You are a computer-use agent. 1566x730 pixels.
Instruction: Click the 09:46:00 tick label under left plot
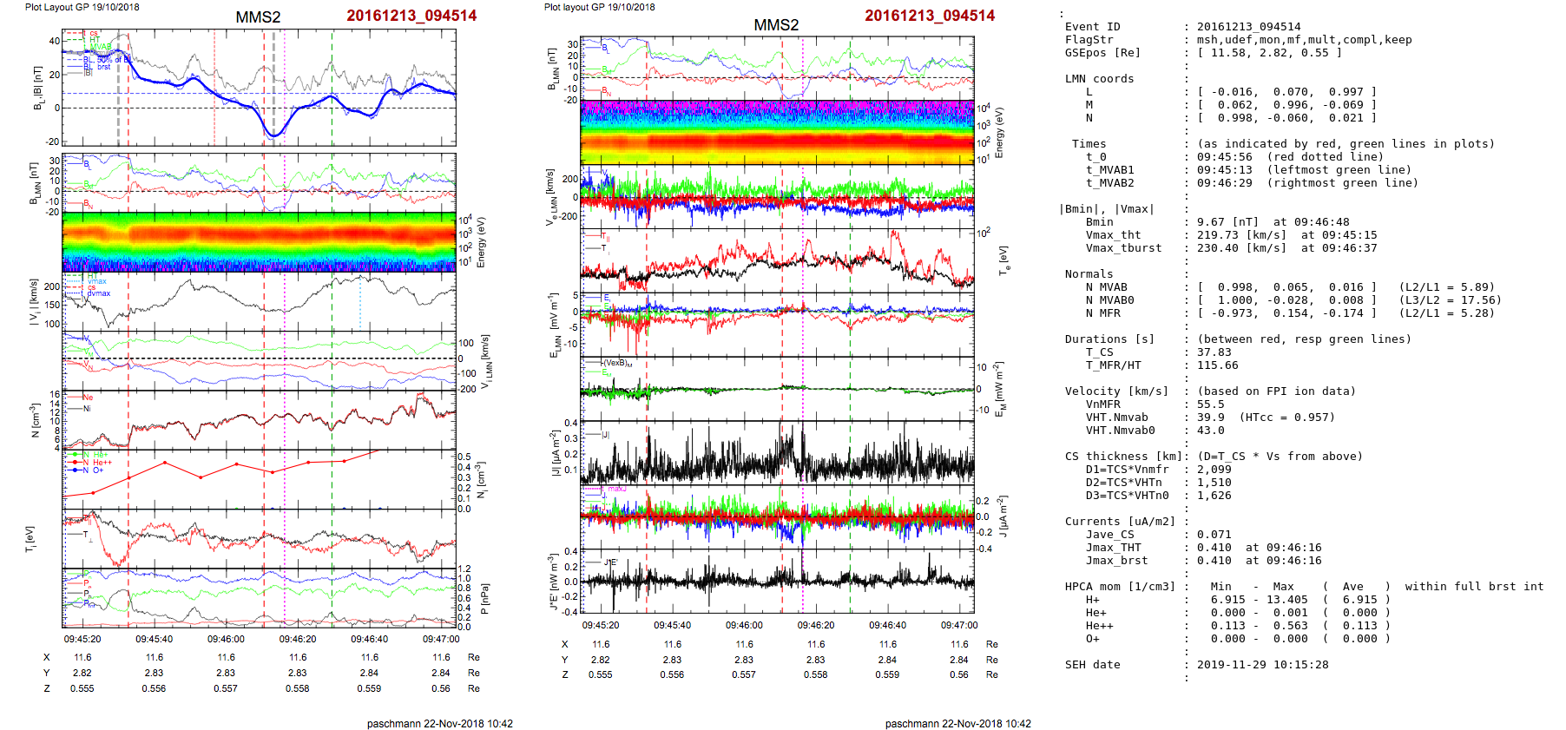pos(226,639)
